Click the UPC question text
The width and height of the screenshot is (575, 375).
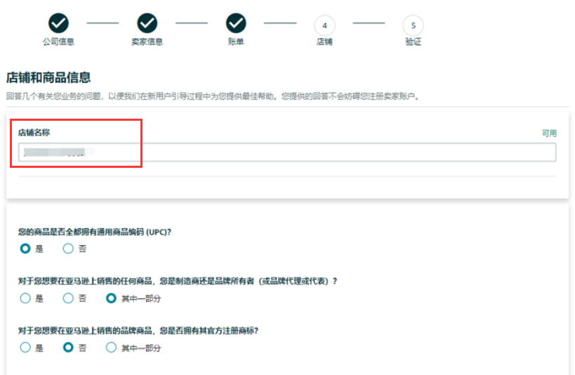95,232
